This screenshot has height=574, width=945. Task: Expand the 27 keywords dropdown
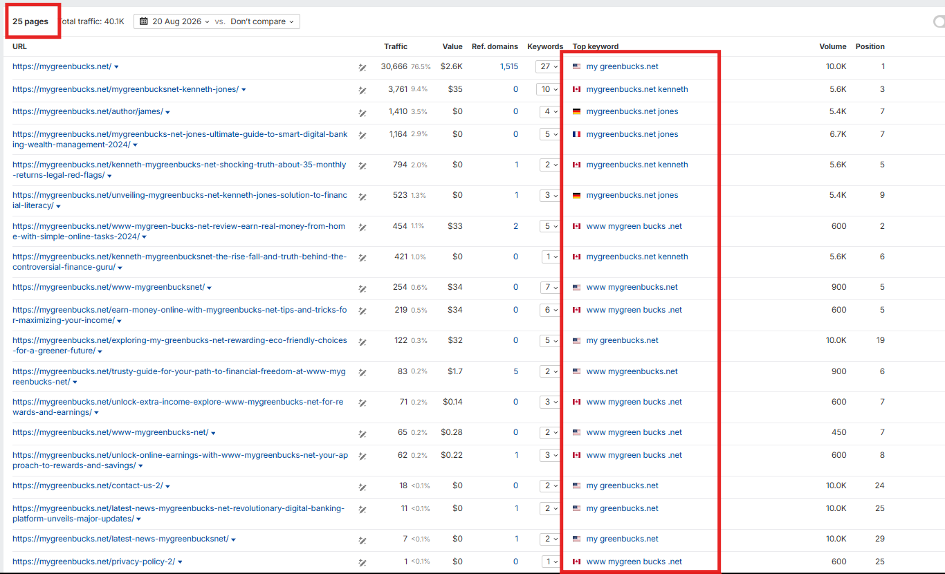pyautogui.click(x=548, y=66)
